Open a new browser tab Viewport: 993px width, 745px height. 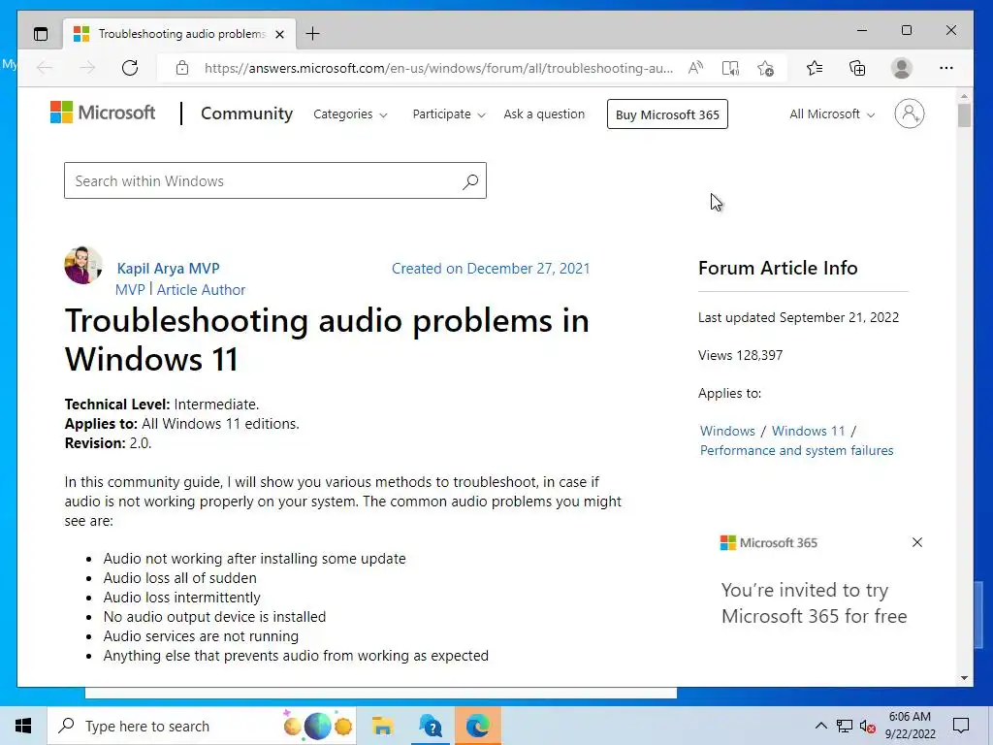313,34
